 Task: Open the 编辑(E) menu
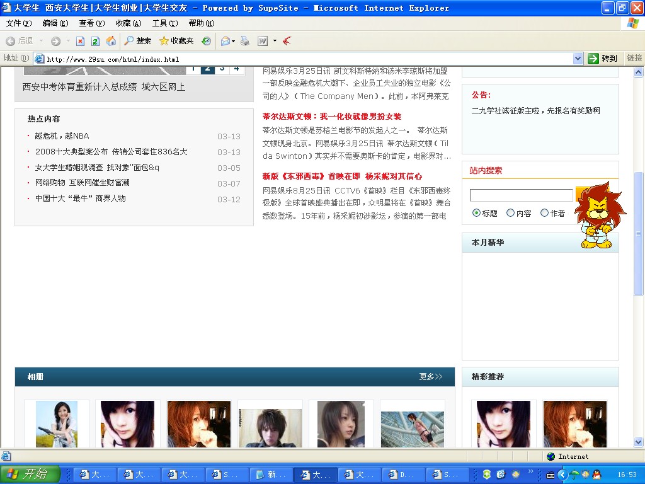click(x=55, y=23)
